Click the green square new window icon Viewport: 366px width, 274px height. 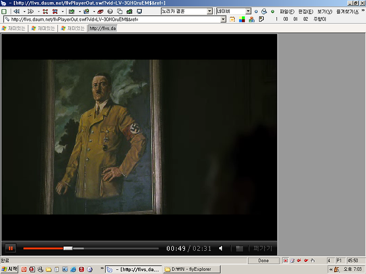tap(4, 11)
